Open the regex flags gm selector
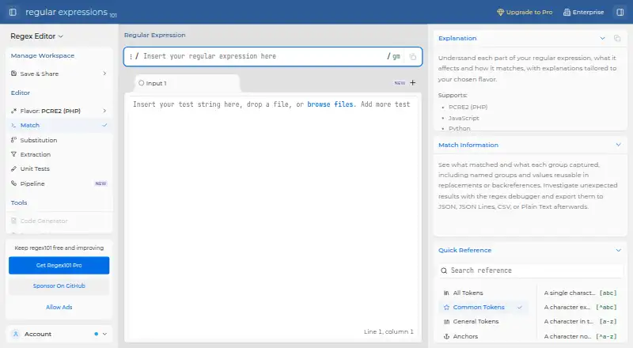The width and height of the screenshot is (633, 348). (396, 56)
